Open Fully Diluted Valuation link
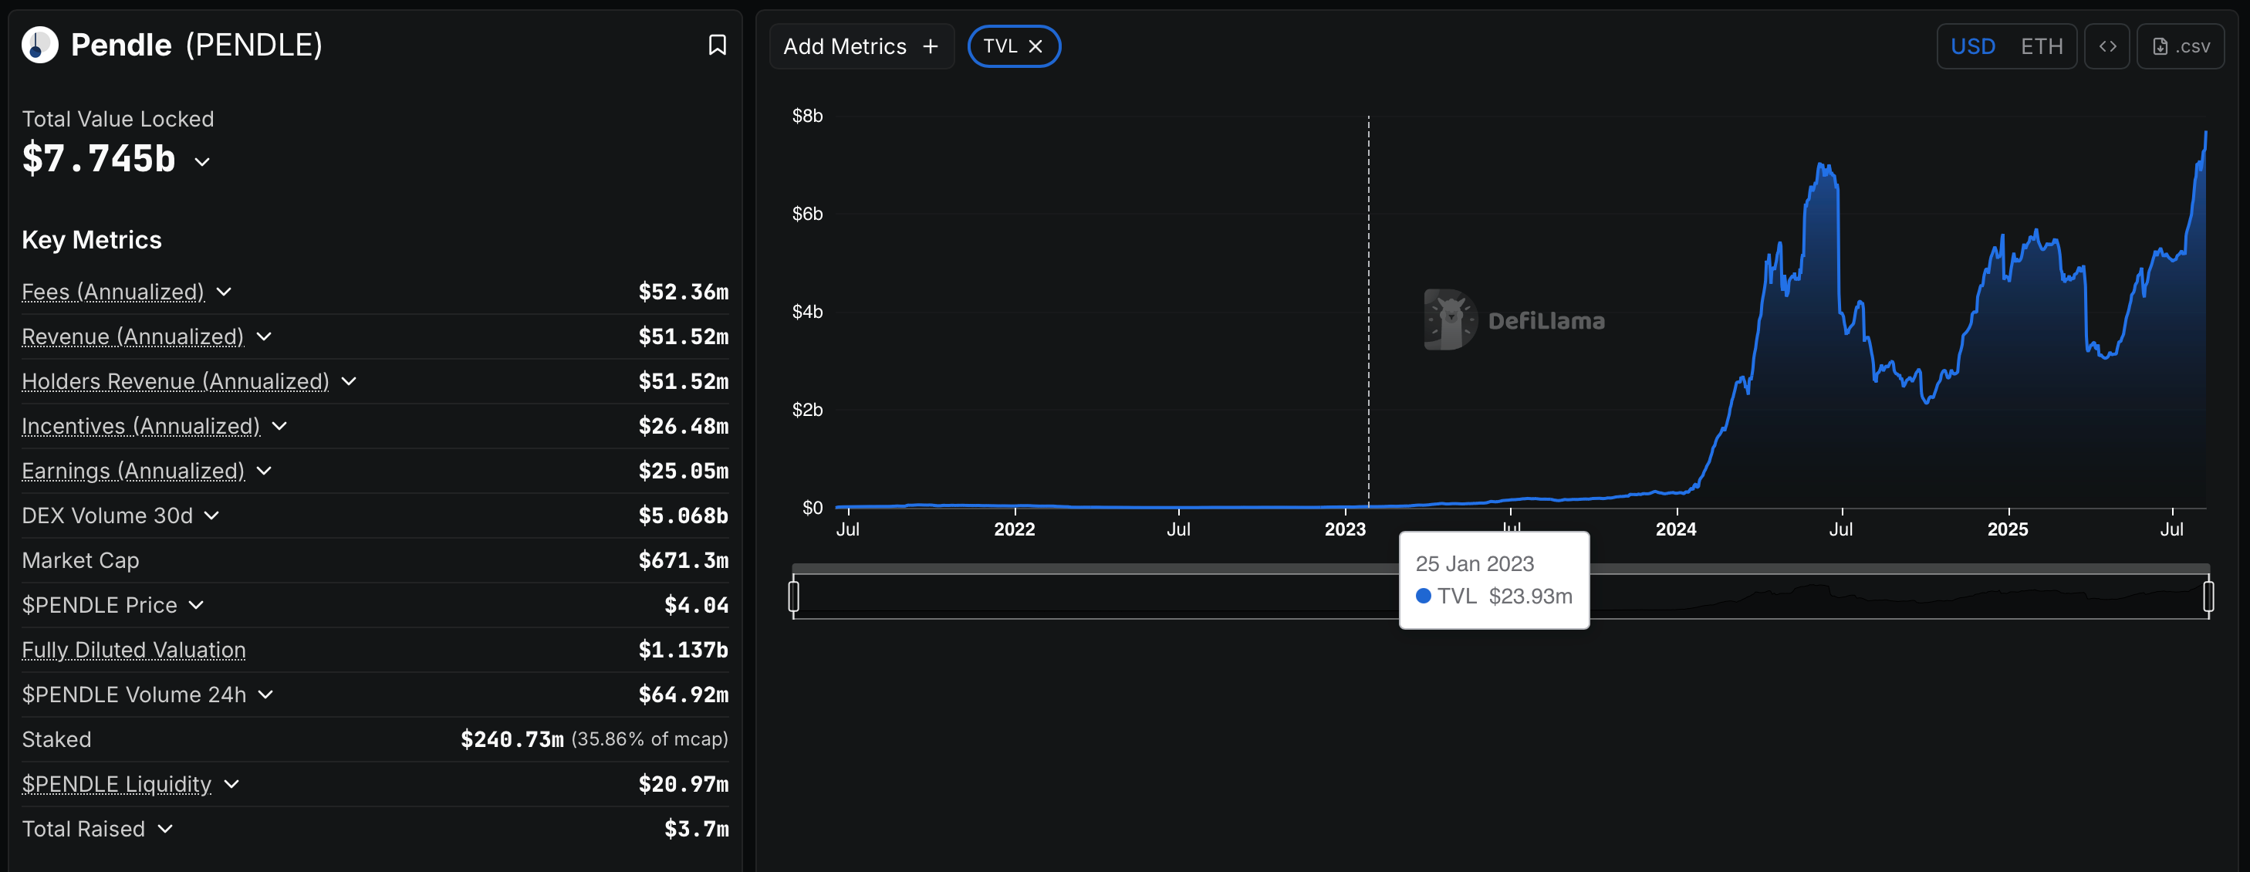Viewport: 2250px width, 872px height. coord(133,649)
